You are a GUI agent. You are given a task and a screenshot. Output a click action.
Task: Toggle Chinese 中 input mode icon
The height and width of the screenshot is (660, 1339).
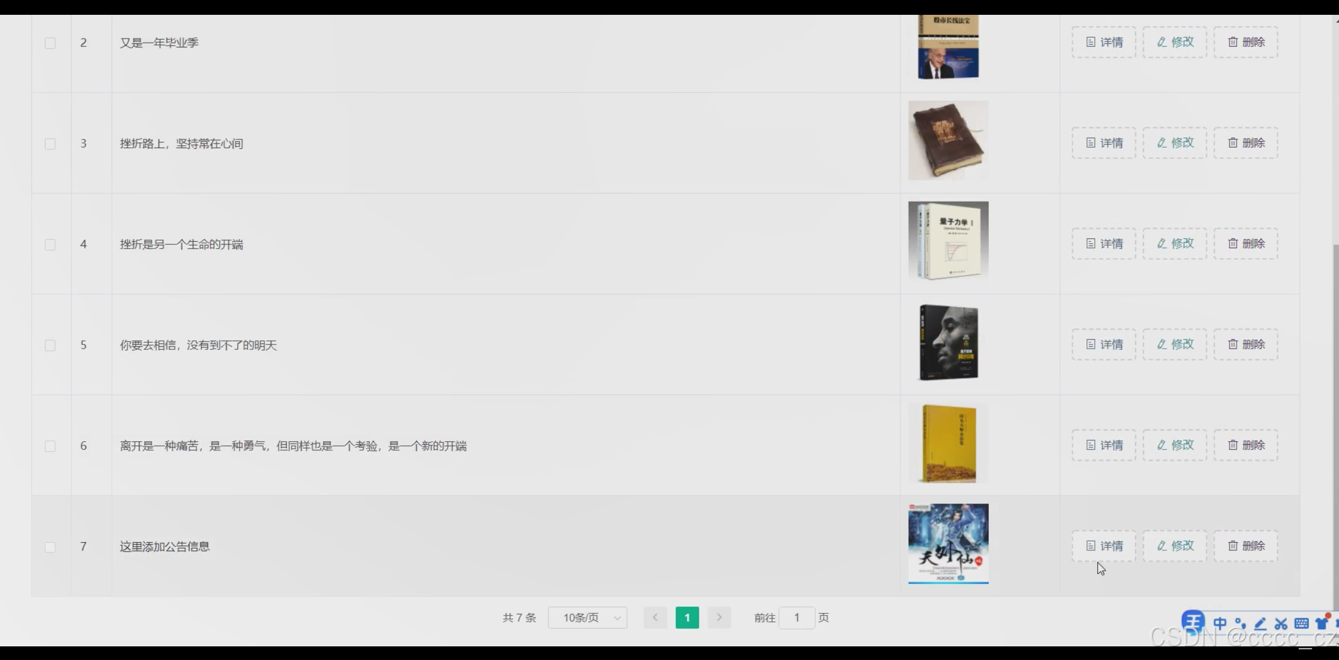click(x=1220, y=623)
